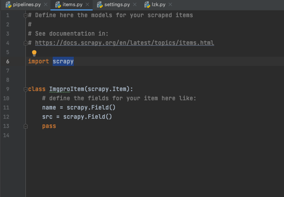Click the 'import' keyword on line 6
The image size is (284, 197).
[38, 61]
